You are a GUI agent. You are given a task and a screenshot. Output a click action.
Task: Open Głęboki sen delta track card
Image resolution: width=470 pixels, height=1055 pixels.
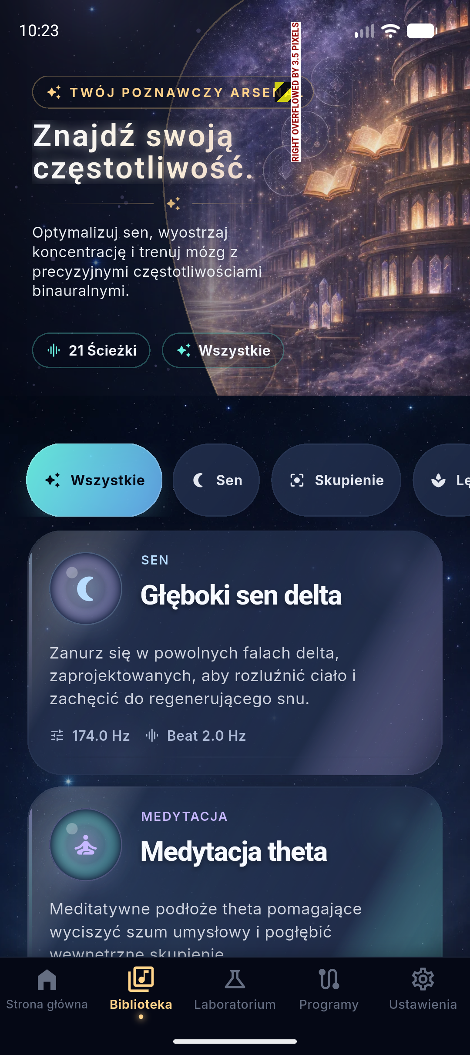[235, 652]
